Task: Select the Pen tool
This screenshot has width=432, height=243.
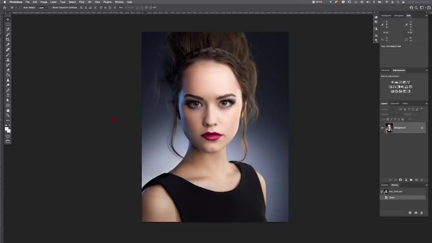Action: pyautogui.click(x=8, y=90)
